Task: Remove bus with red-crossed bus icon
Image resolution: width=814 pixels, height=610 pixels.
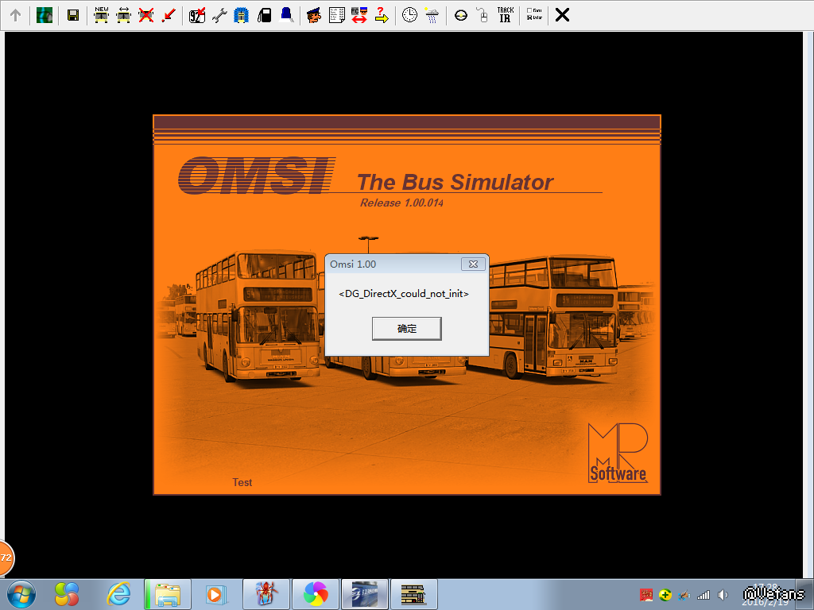Action: [146, 16]
